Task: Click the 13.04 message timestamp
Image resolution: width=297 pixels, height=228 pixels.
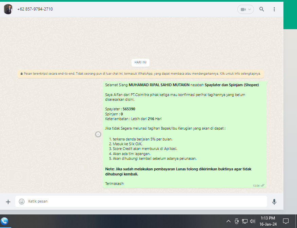Action: pyautogui.click(x=256, y=186)
